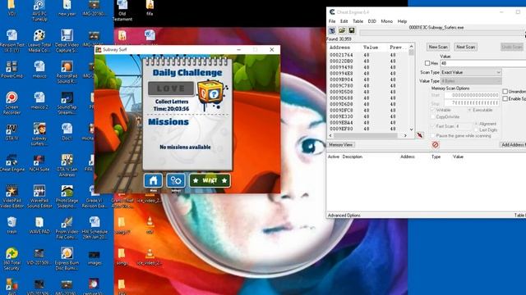Image resolution: width=526 pixels, height=295 pixels.
Task: Open the Cheat Engine desktop shortcut
Action: (x=12, y=162)
